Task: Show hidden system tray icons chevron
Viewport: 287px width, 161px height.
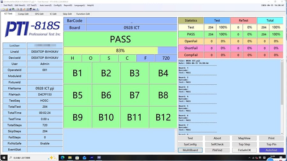Action: pyautogui.click(x=249, y=158)
